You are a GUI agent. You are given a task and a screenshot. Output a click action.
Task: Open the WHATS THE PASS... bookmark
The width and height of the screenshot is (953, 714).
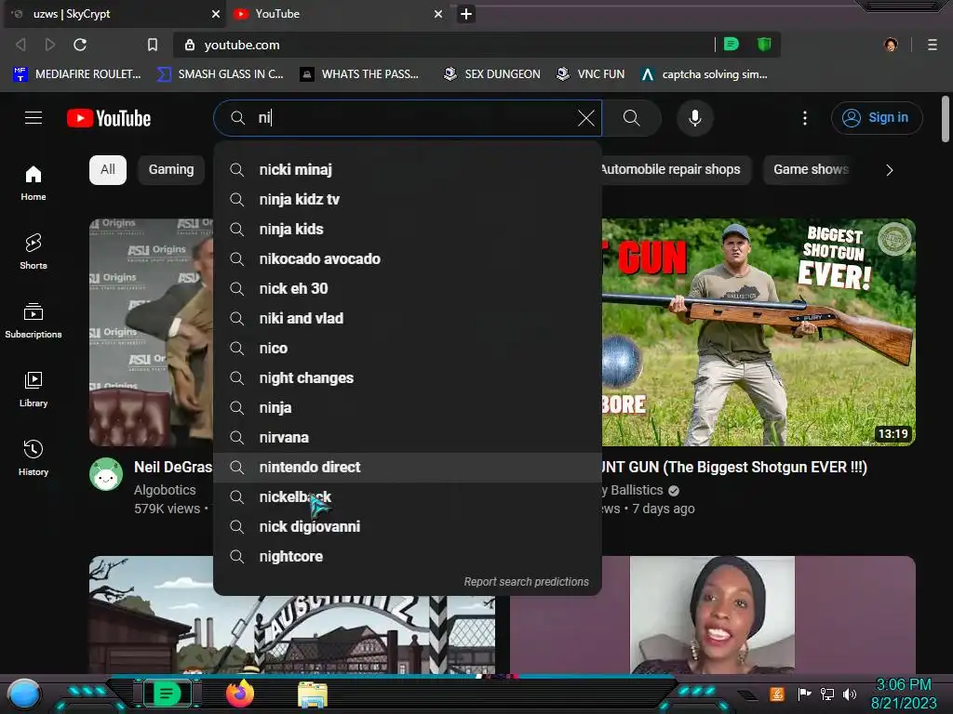[359, 74]
